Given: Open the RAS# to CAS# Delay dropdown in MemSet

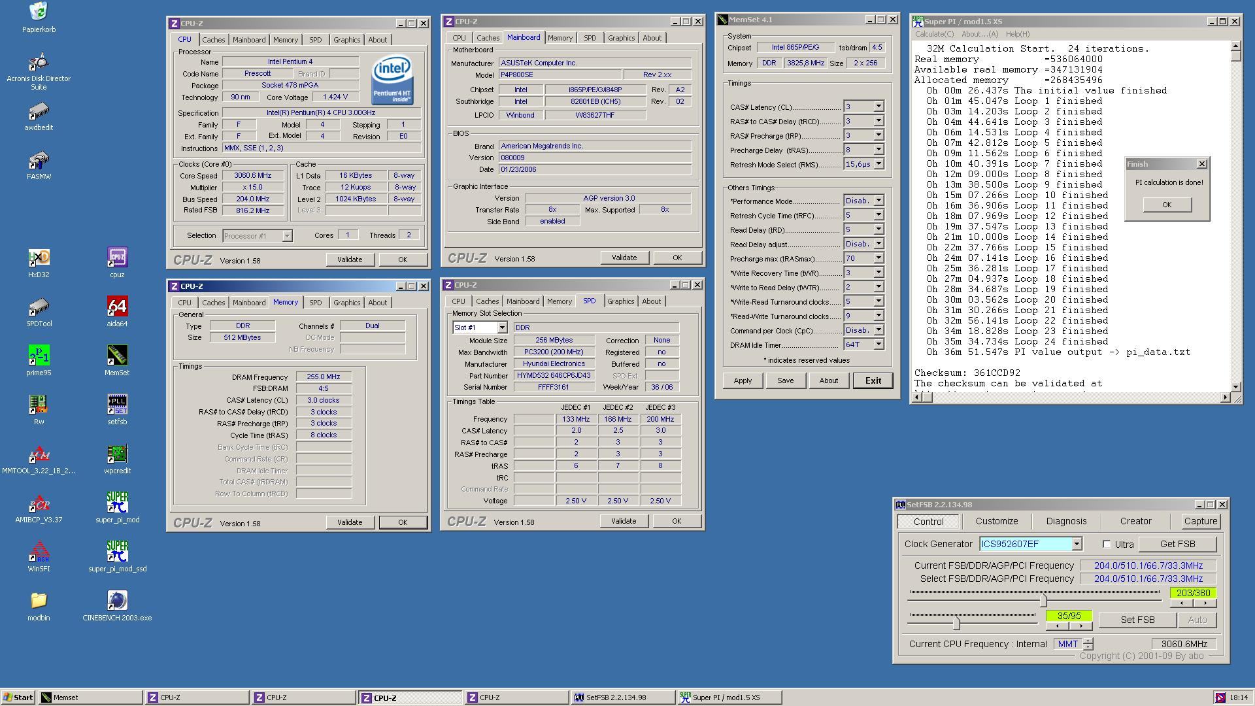Looking at the screenshot, I should 878,121.
